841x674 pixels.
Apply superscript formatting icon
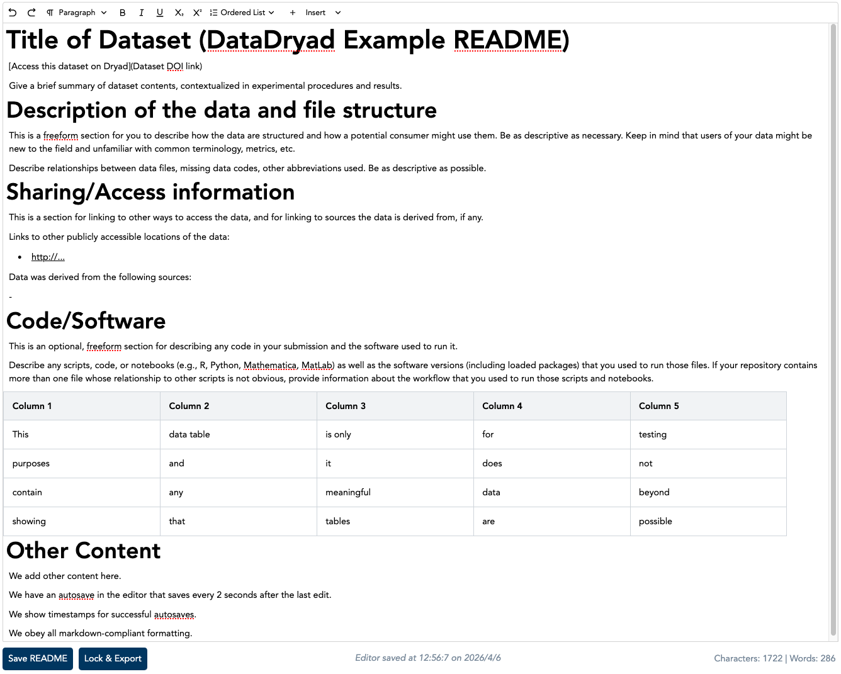tap(197, 13)
